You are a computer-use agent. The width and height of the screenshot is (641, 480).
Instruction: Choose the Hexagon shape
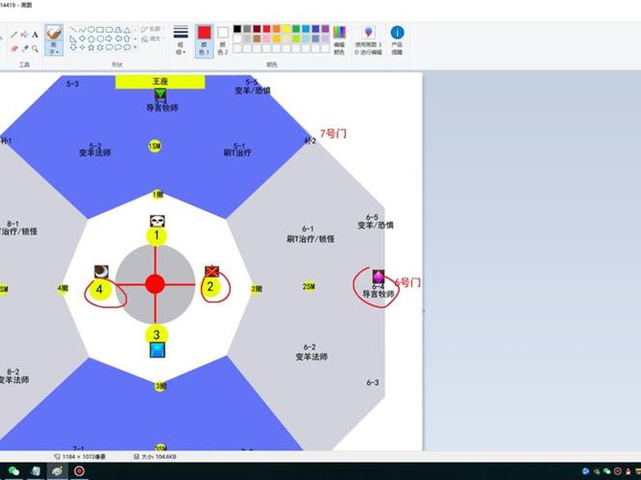click(100, 38)
